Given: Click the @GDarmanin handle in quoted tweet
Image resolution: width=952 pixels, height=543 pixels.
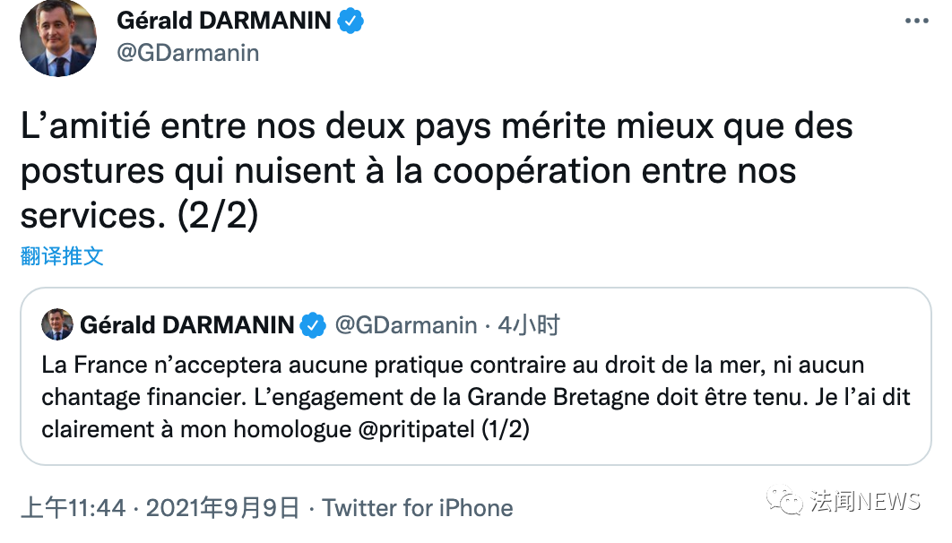Looking at the screenshot, I should pyautogui.click(x=405, y=325).
